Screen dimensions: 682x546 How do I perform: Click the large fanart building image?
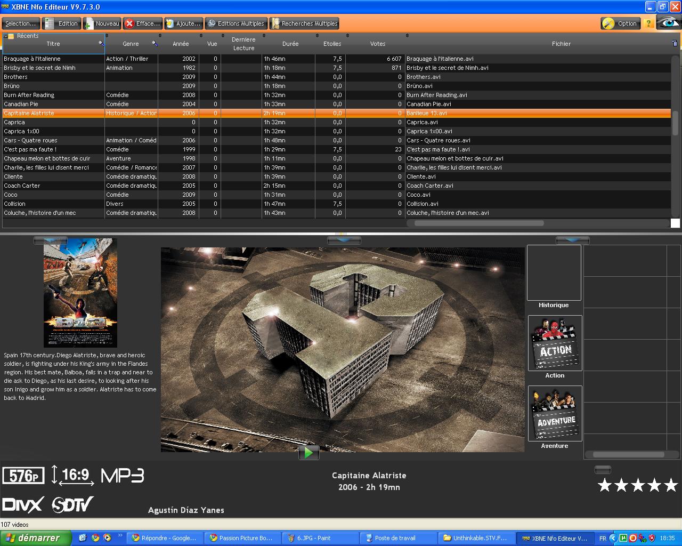pyautogui.click(x=343, y=349)
